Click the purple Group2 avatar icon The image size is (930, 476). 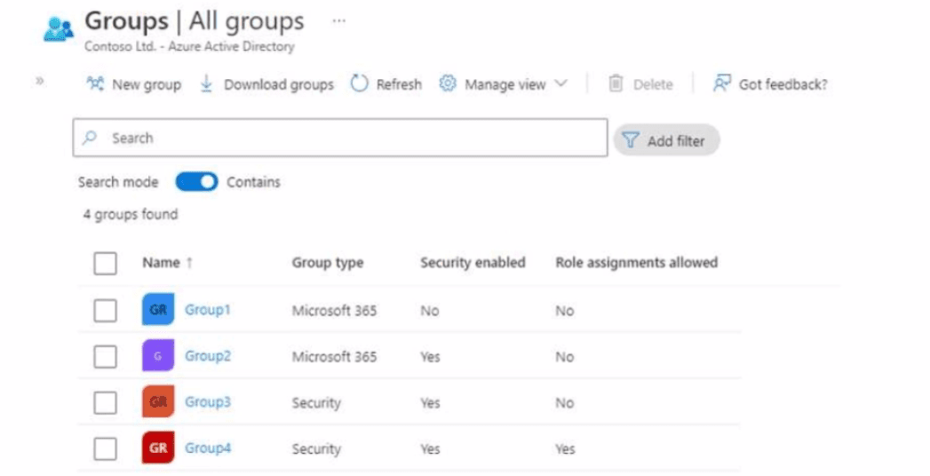pyautogui.click(x=157, y=356)
